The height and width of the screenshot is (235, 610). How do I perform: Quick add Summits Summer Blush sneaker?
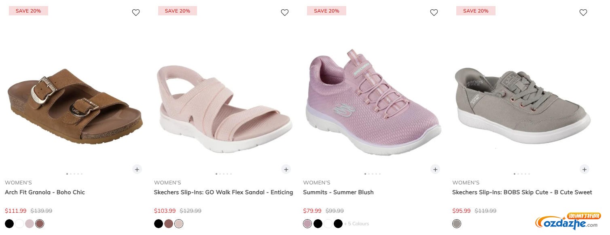[435, 169]
